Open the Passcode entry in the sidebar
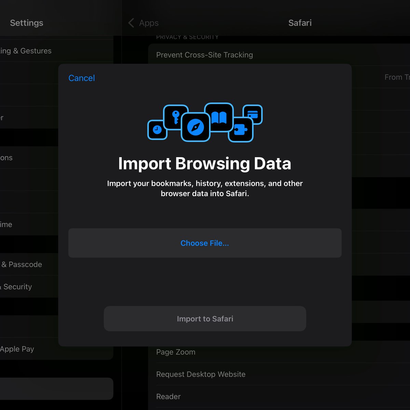The image size is (410, 410). [21, 264]
